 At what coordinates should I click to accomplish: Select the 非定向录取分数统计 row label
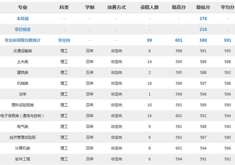23,40
